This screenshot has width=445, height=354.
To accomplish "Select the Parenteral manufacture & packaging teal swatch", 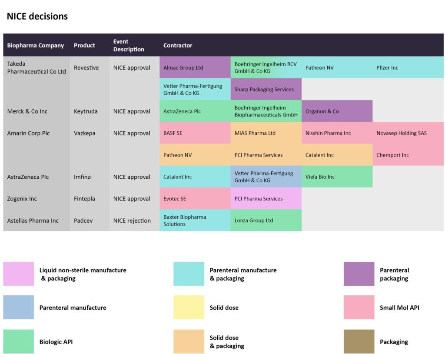I will point(189,274).
